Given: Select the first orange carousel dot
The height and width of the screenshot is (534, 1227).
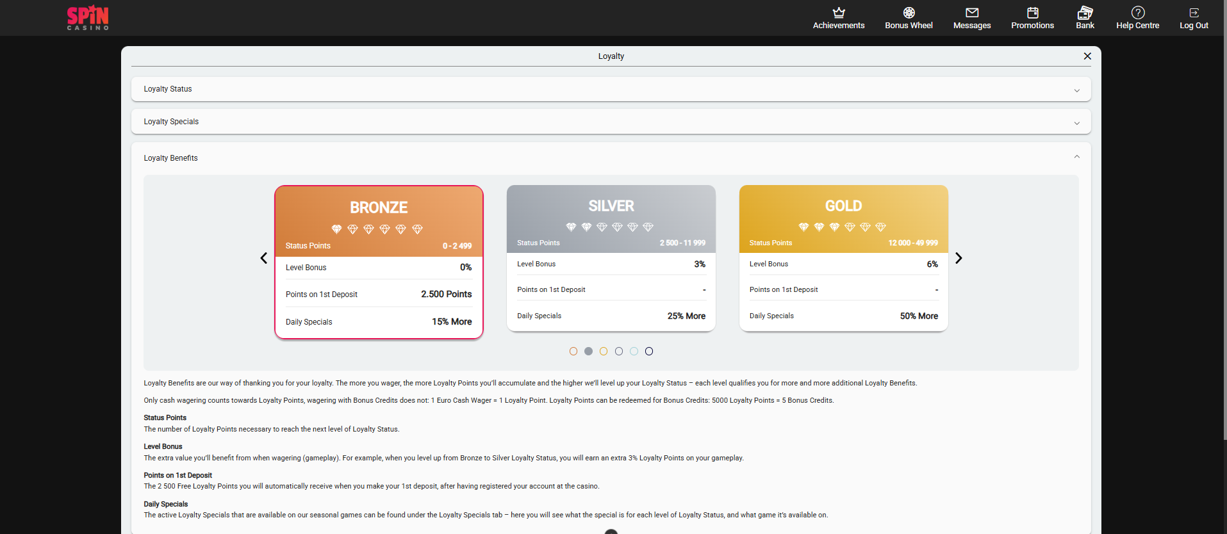Looking at the screenshot, I should click(x=573, y=351).
